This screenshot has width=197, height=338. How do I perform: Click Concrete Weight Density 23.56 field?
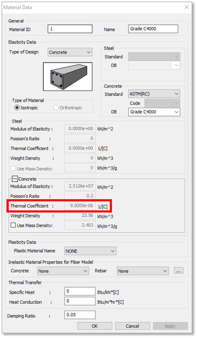(x=80, y=216)
